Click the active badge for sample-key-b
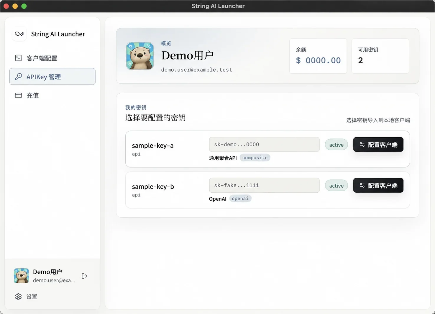The image size is (435, 314). [336, 186]
